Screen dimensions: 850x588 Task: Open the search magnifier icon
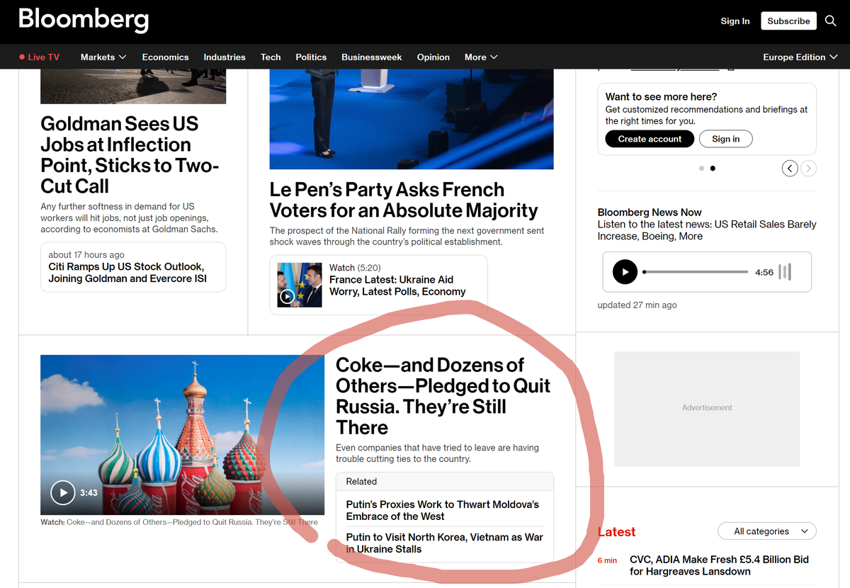[831, 21]
